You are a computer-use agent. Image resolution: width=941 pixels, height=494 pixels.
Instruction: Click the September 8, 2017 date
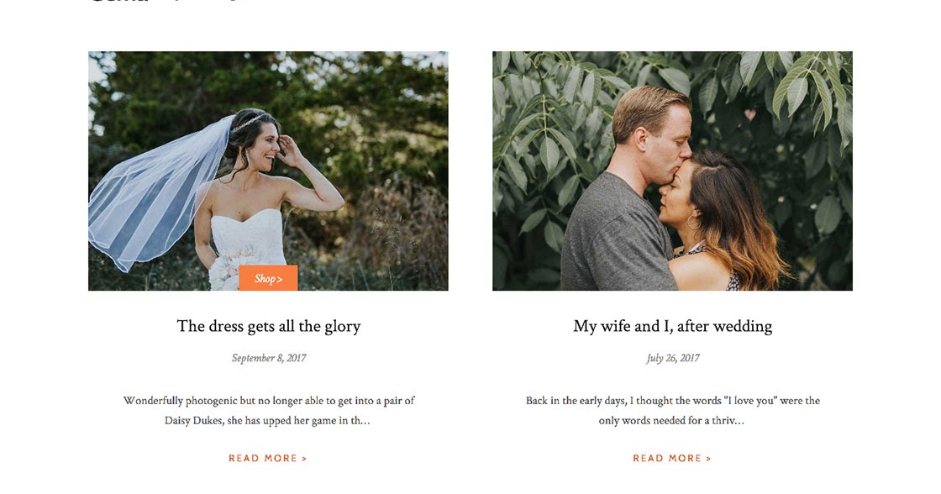click(x=268, y=359)
